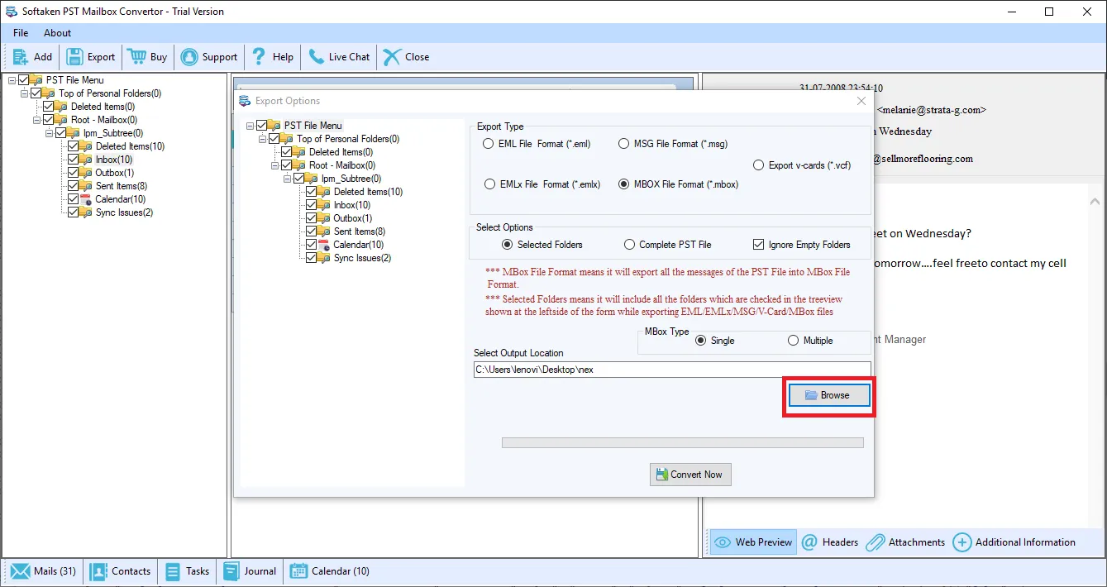Select Sent Items(8) in main tree
The height and width of the screenshot is (587, 1107).
122,186
